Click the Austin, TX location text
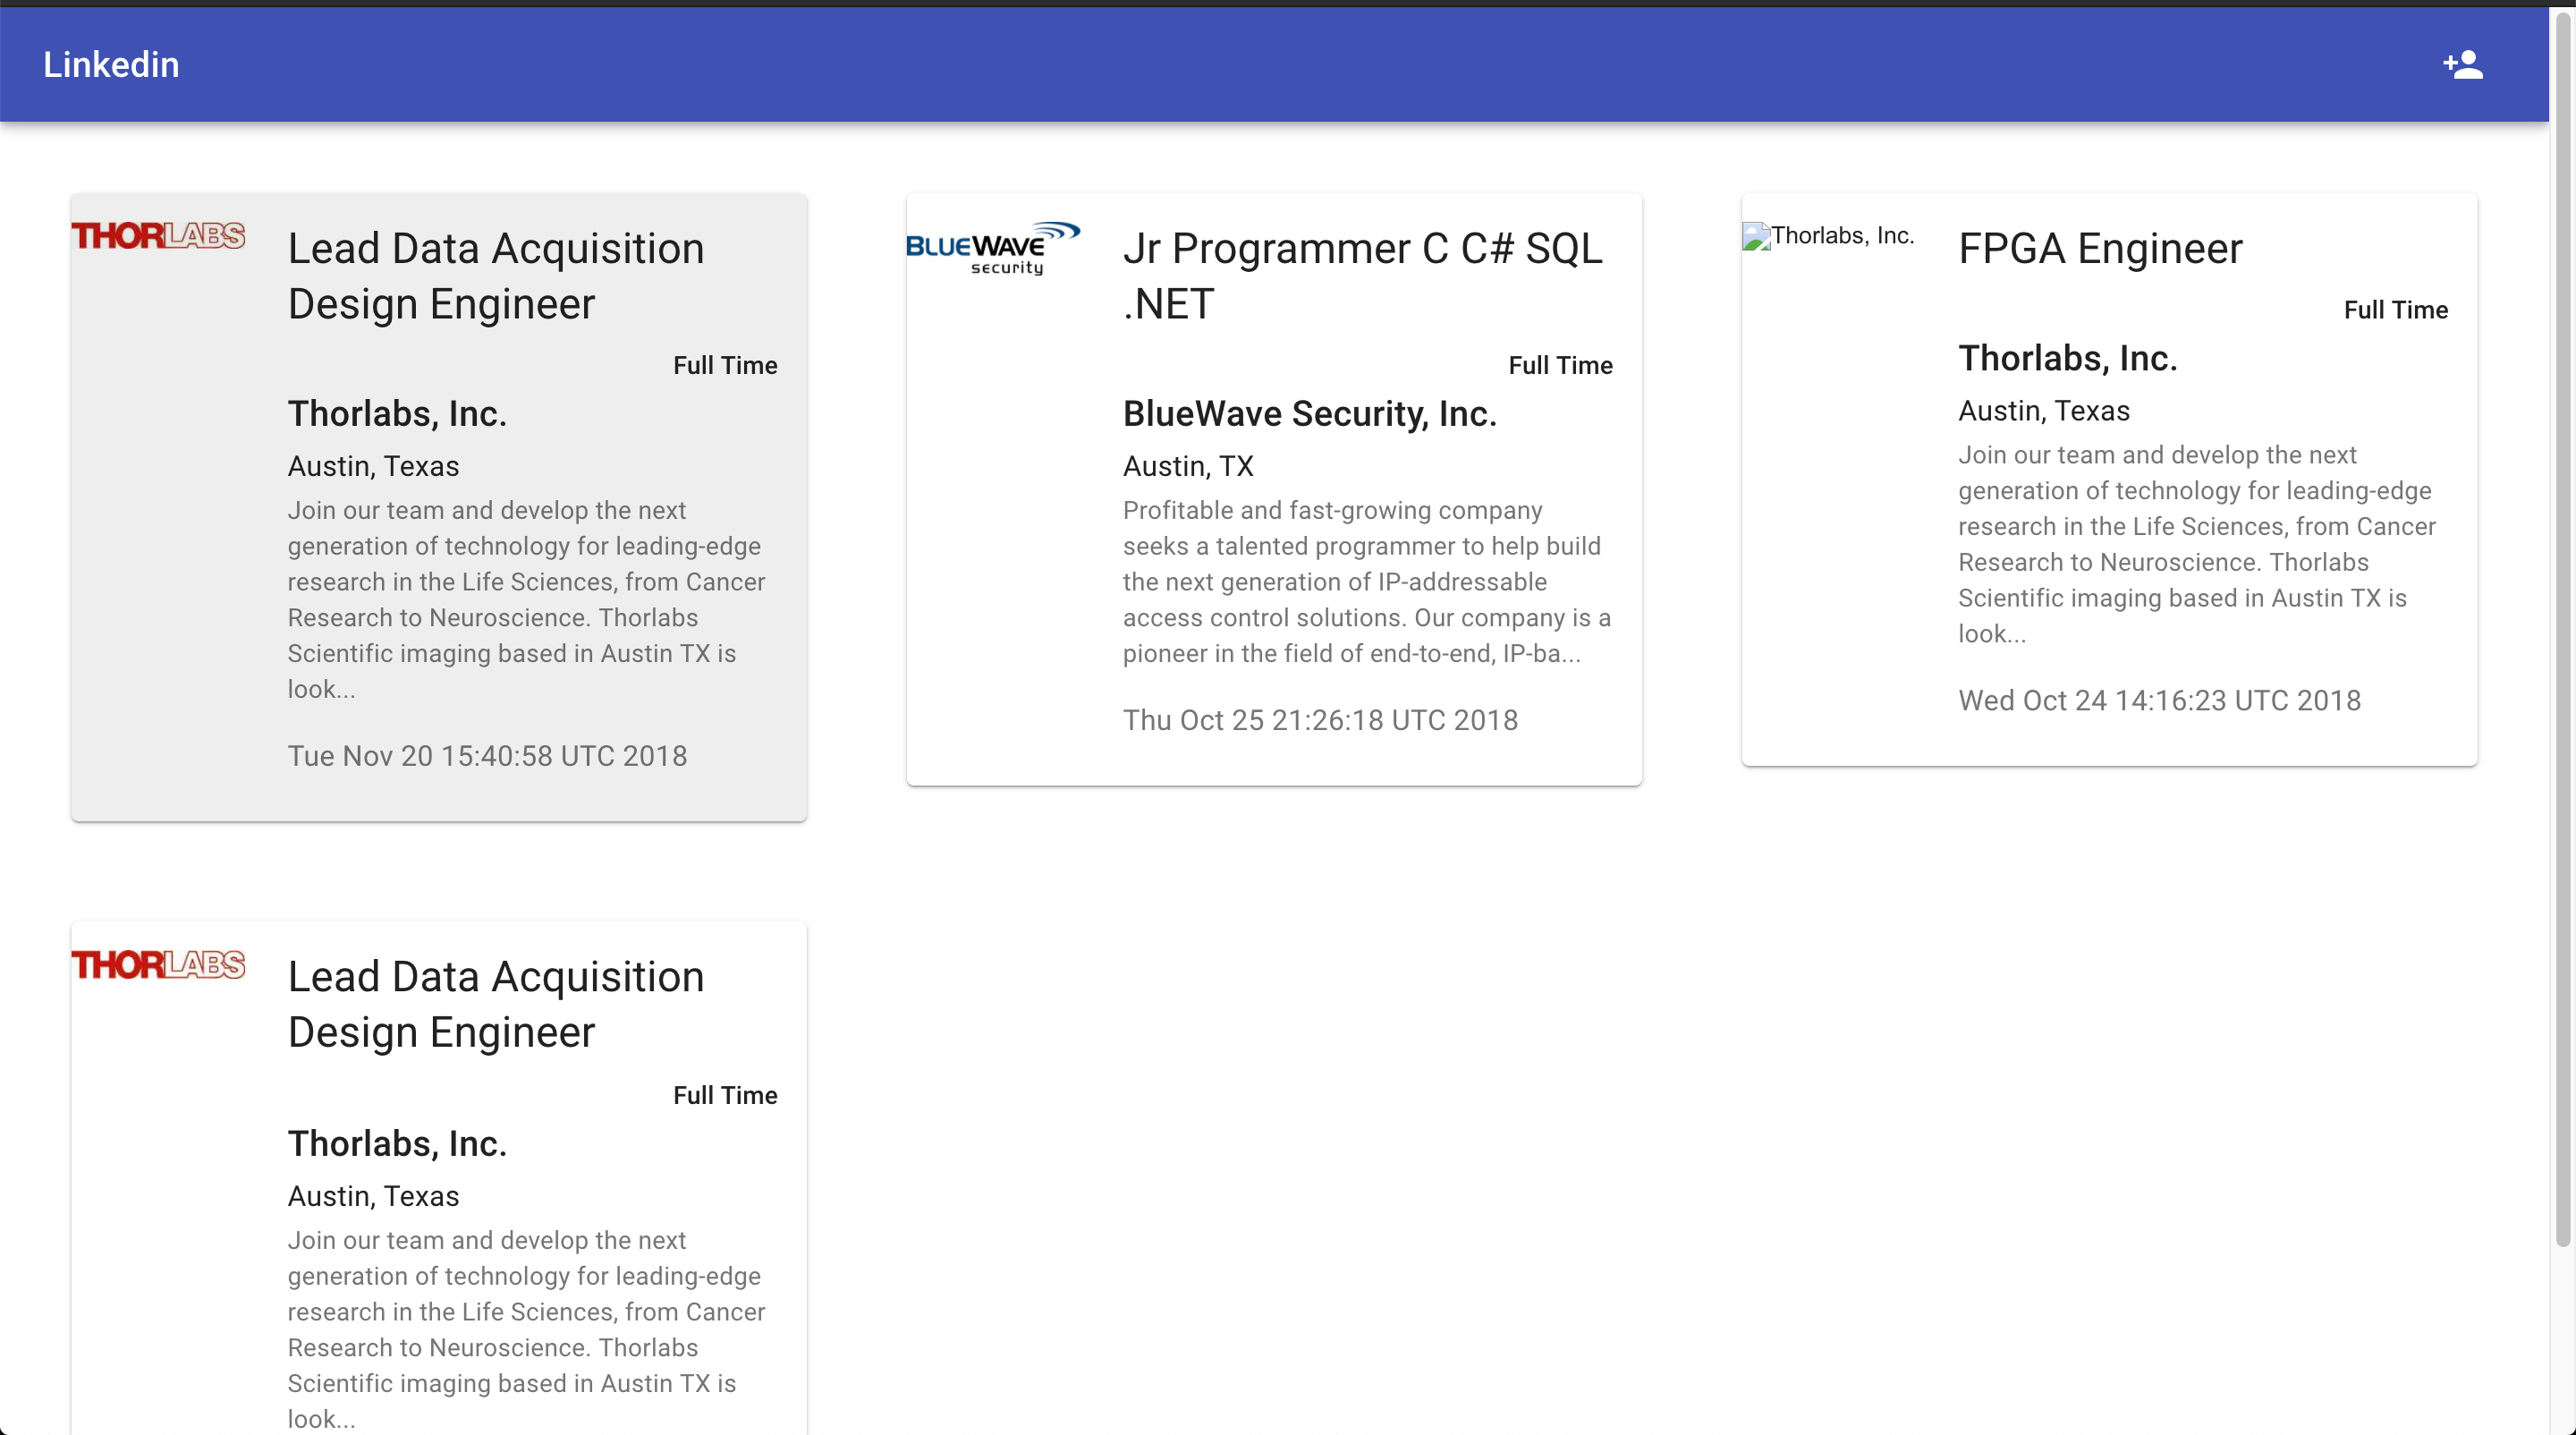Image resolution: width=2576 pixels, height=1435 pixels. 1187,466
